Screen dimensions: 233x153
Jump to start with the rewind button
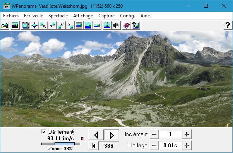pyautogui.click(x=93, y=146)
